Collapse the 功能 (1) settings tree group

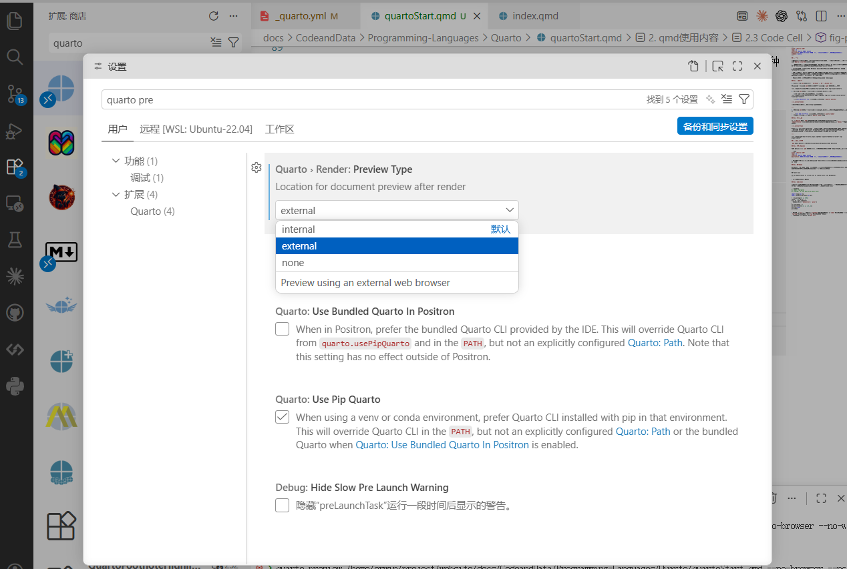(116, 161)
